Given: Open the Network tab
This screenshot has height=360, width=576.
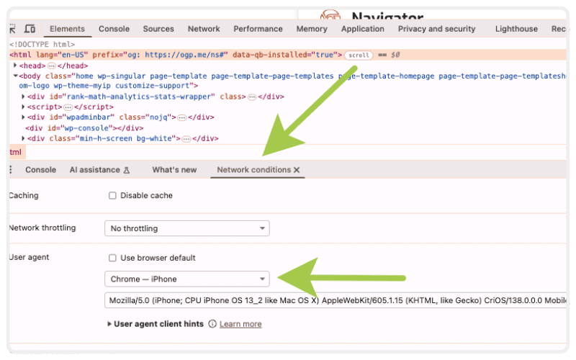Looking at the screenshot, I should click(204, 29).
